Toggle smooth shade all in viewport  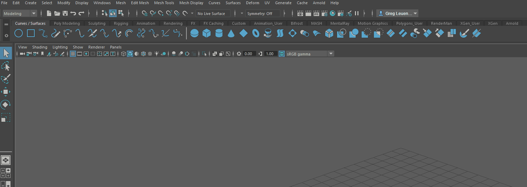(130, 54)
